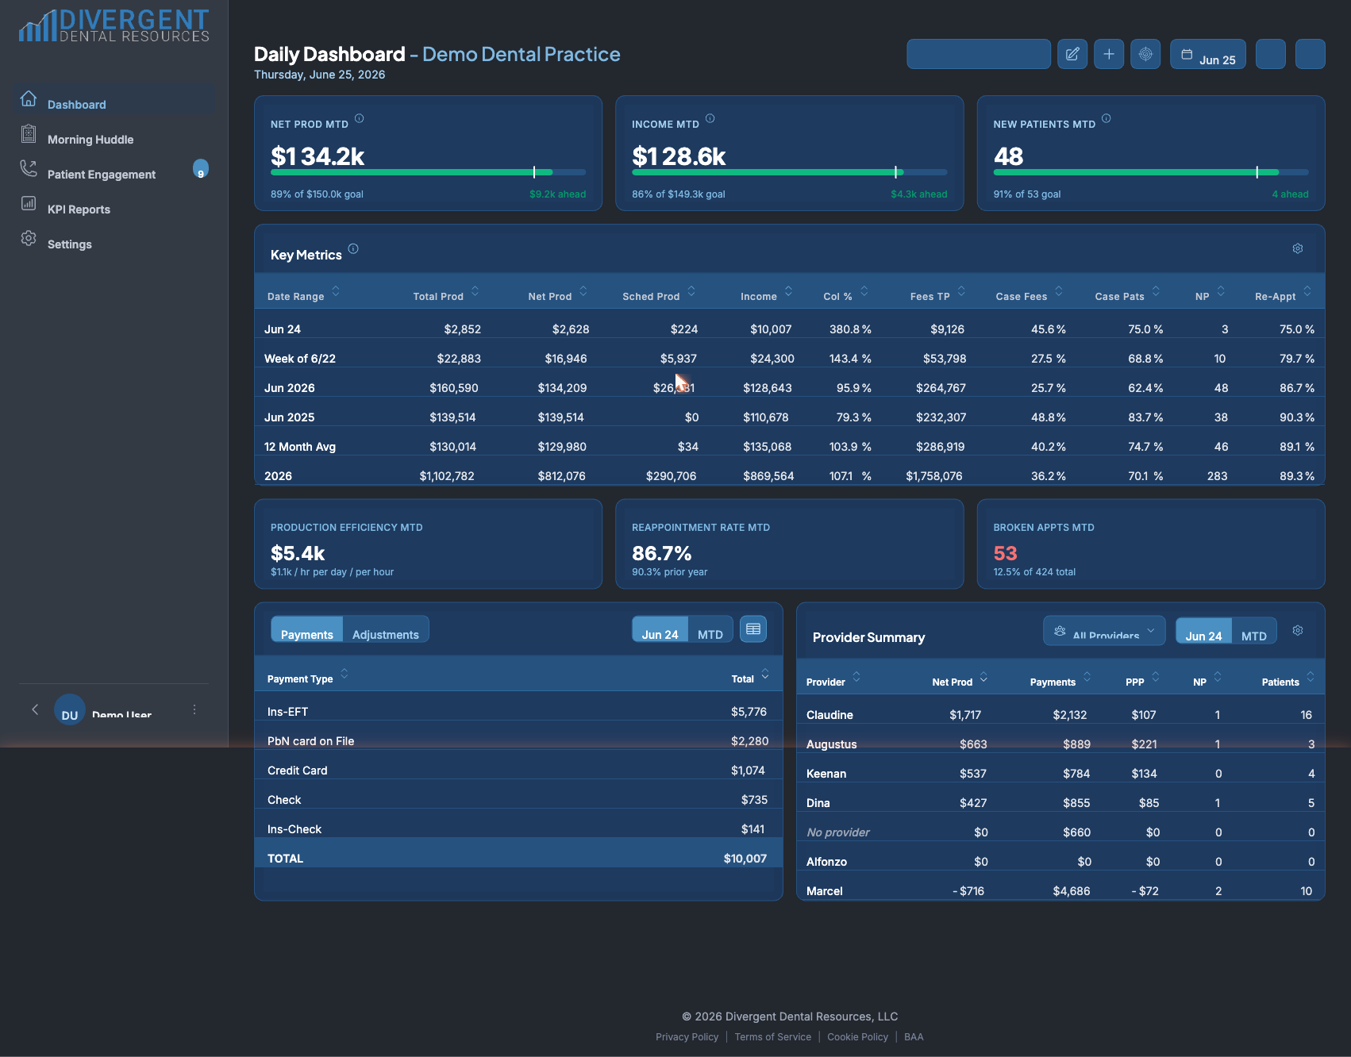
Task: Sort Key Metrics by Date Range
Action: coord(303,294)
